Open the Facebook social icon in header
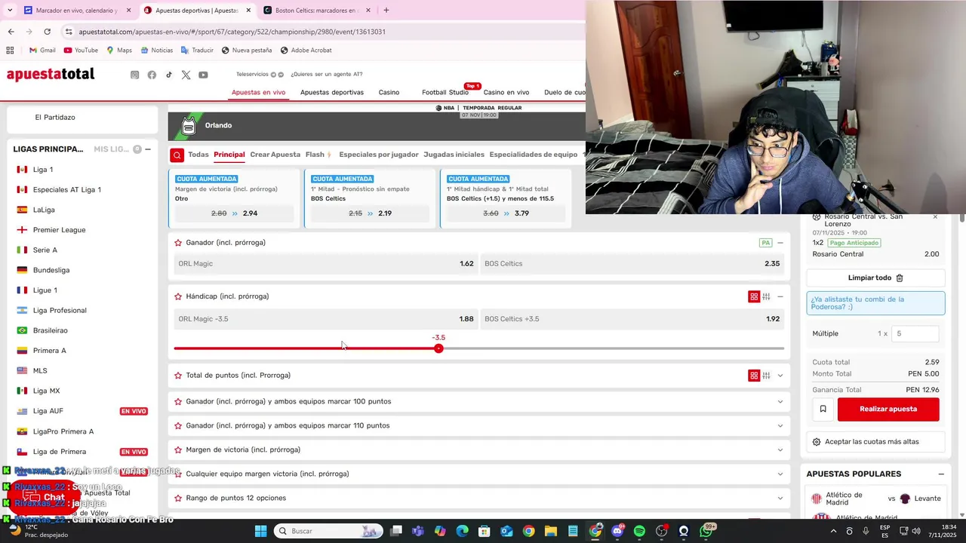This screenshot has height=543, width=966. [x=152, y=75]
